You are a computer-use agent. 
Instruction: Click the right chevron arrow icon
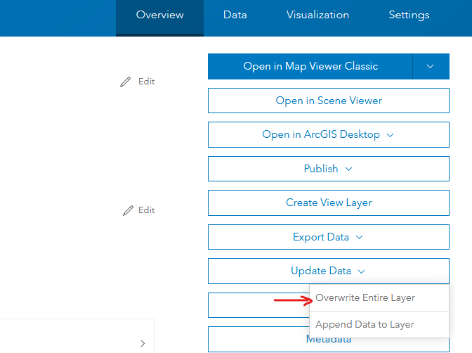click(143, 344)
